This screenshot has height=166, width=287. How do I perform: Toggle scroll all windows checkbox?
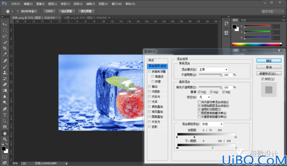pyautogui.click(x=18, y=11)
